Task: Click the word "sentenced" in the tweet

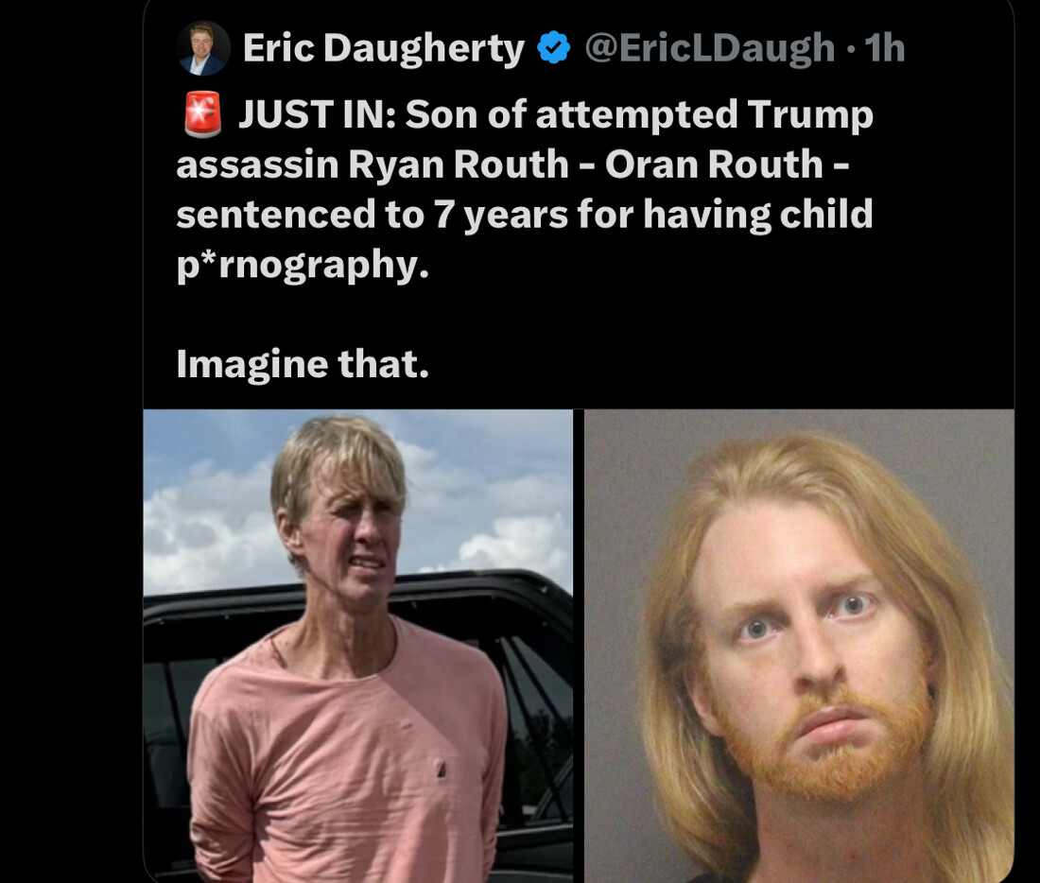Action: 276,215
